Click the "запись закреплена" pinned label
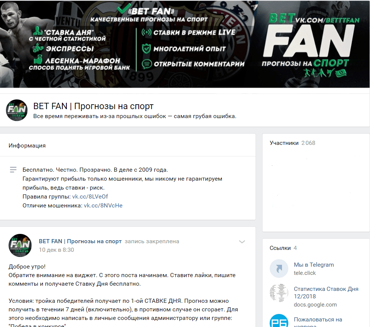Image resolution: width=370 pixels, height=327 pixels. pos(152,241)
